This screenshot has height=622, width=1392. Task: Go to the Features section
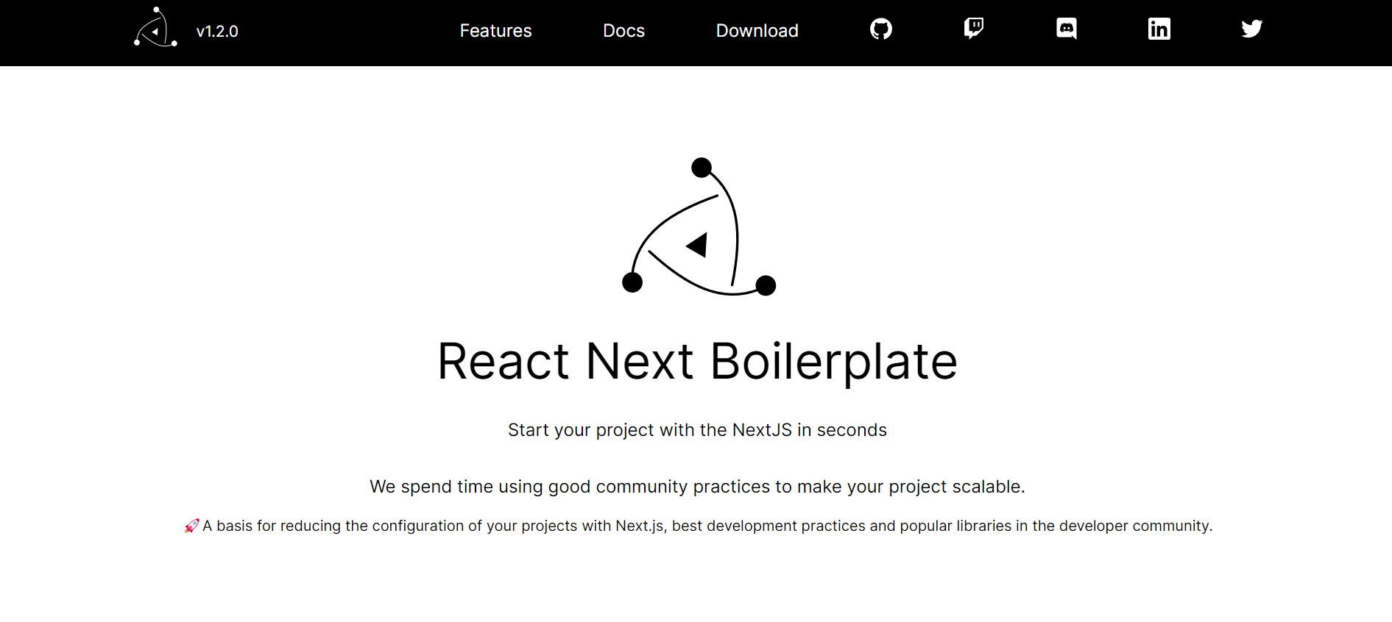click(x=495, y=31)
